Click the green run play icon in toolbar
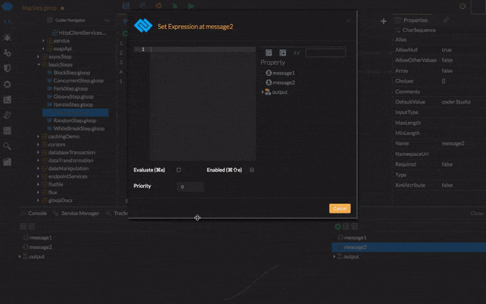Viewport: 486px width, 304px height. coord(191,6)
